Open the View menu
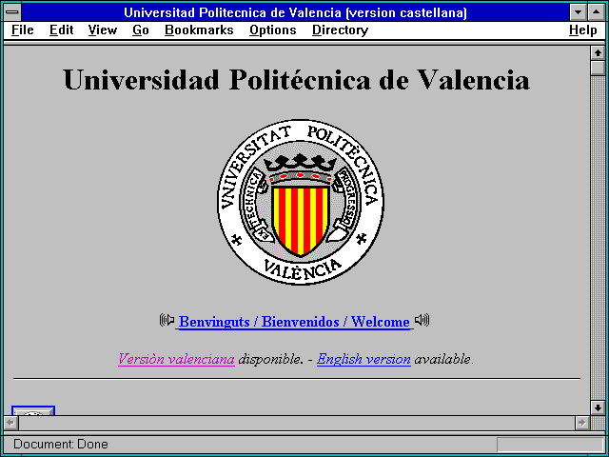 (x=102, y=30)
